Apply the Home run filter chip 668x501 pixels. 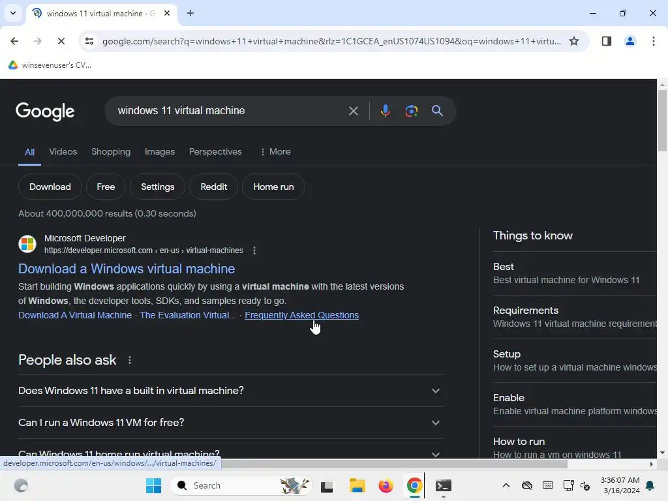(273, 187)
